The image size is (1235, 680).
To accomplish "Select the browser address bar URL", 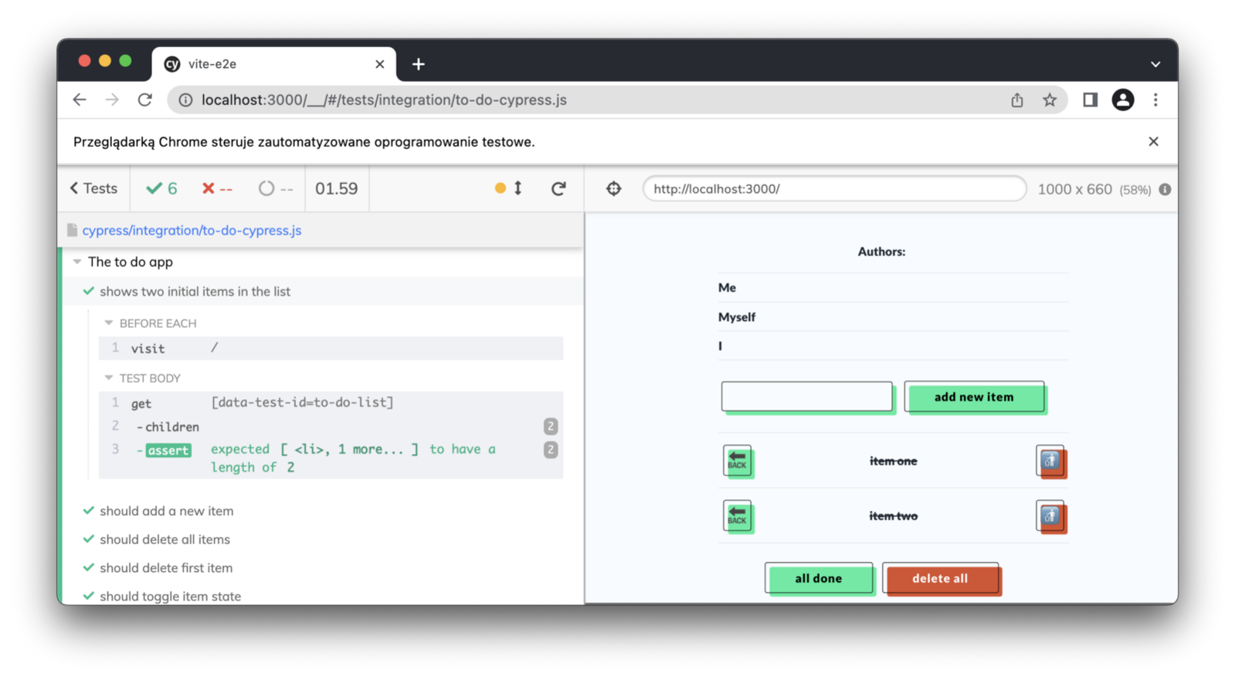I will (x=384, y=100).
